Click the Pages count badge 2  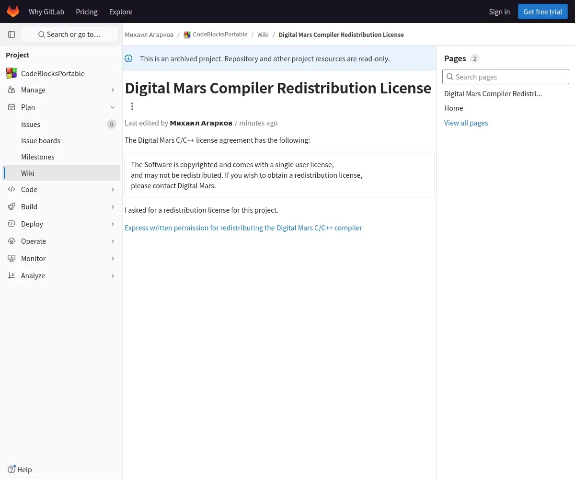tap(475, 58)
